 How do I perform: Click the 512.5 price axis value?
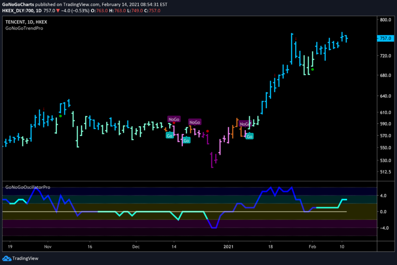coord(386,172)
